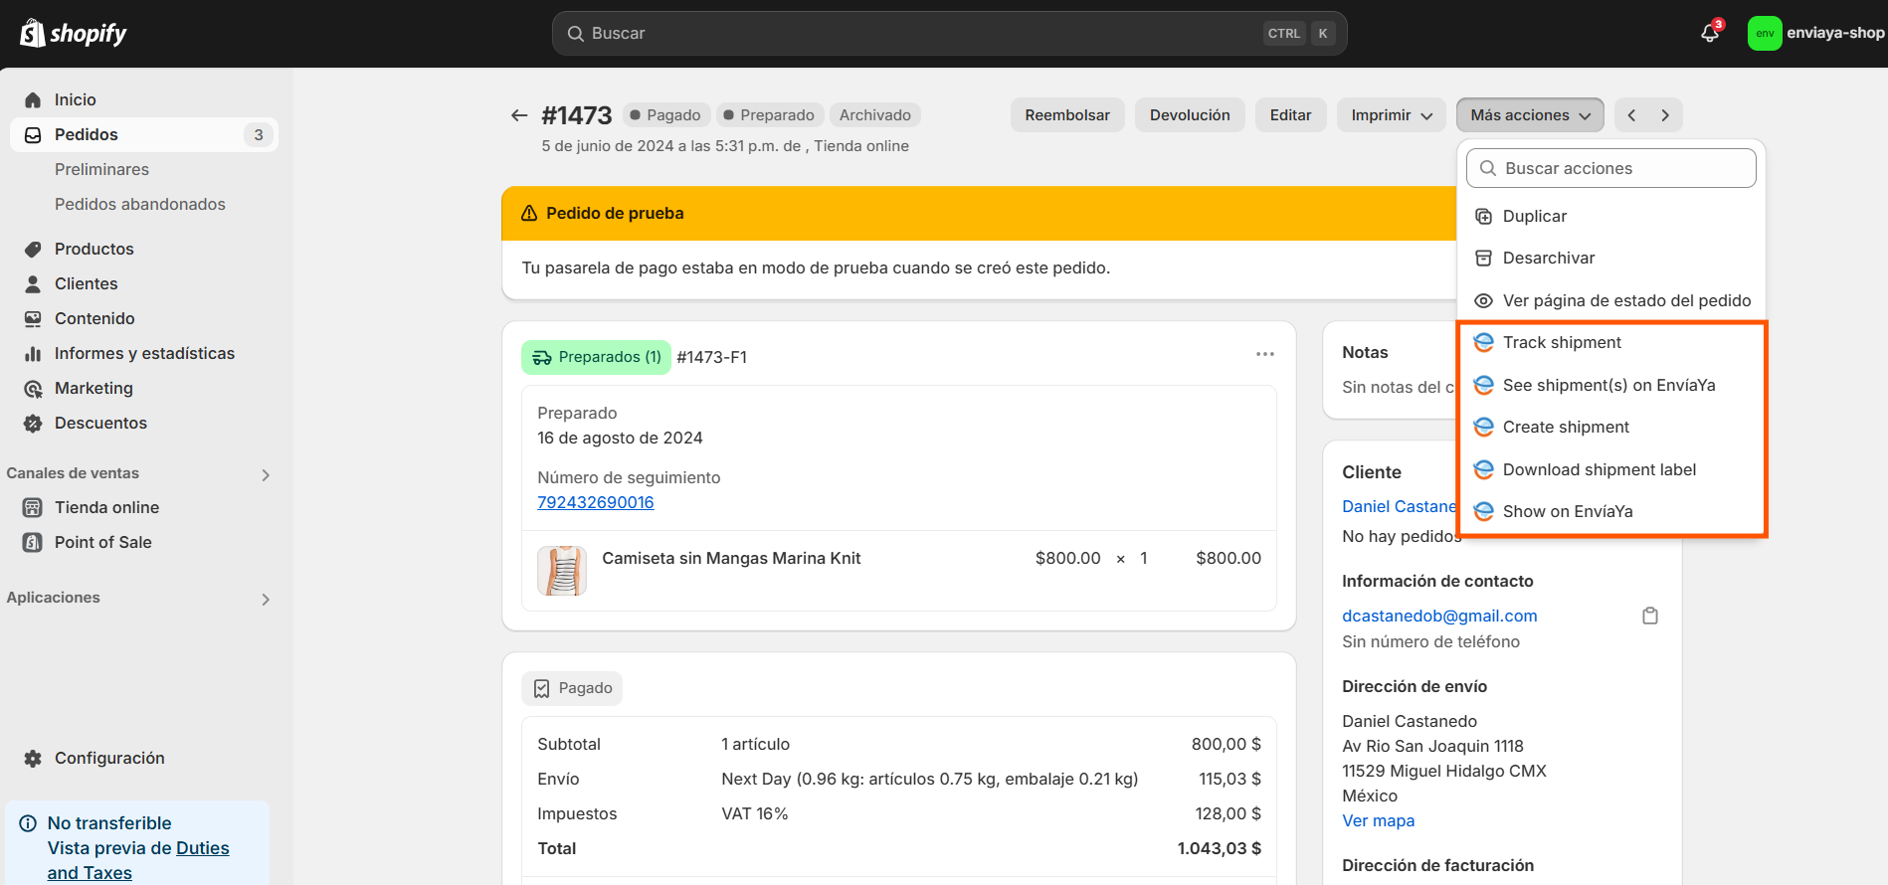Click the Duplicar copy icon

(1483, 216)
